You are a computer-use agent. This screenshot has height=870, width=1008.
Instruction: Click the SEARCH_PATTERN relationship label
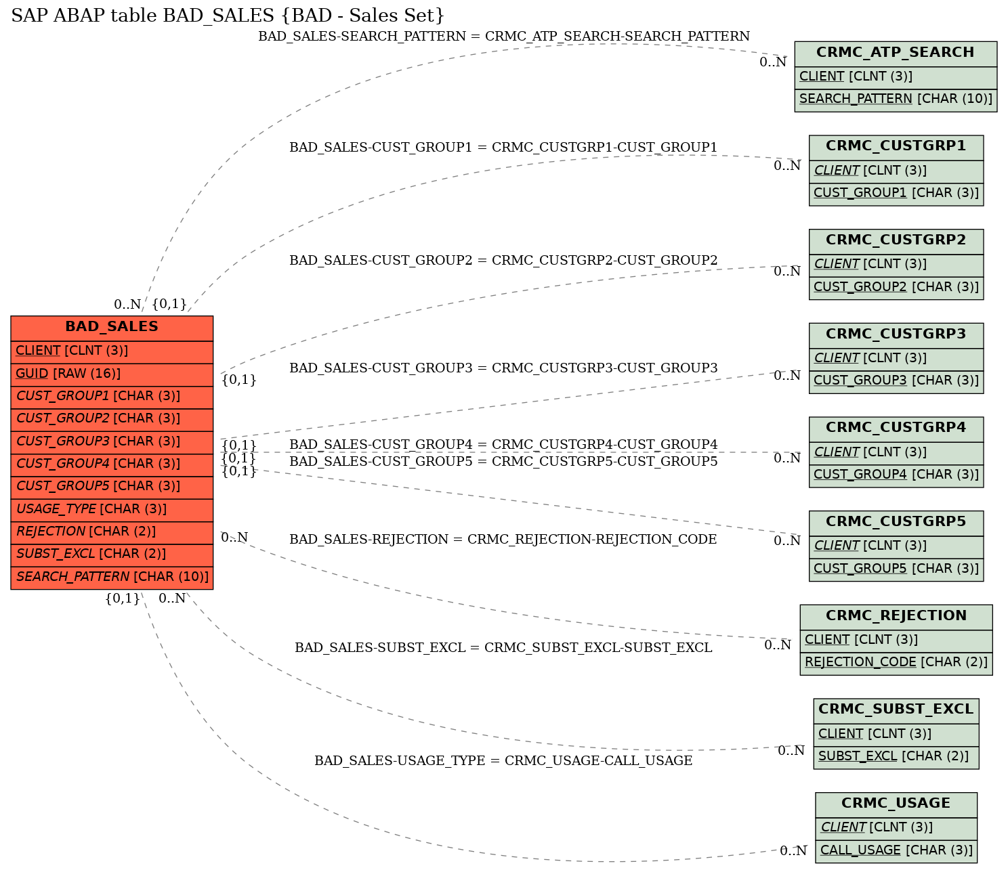504,37
